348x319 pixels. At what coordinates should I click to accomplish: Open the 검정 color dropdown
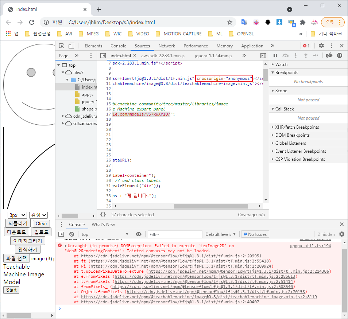click(x=38, y=215)
